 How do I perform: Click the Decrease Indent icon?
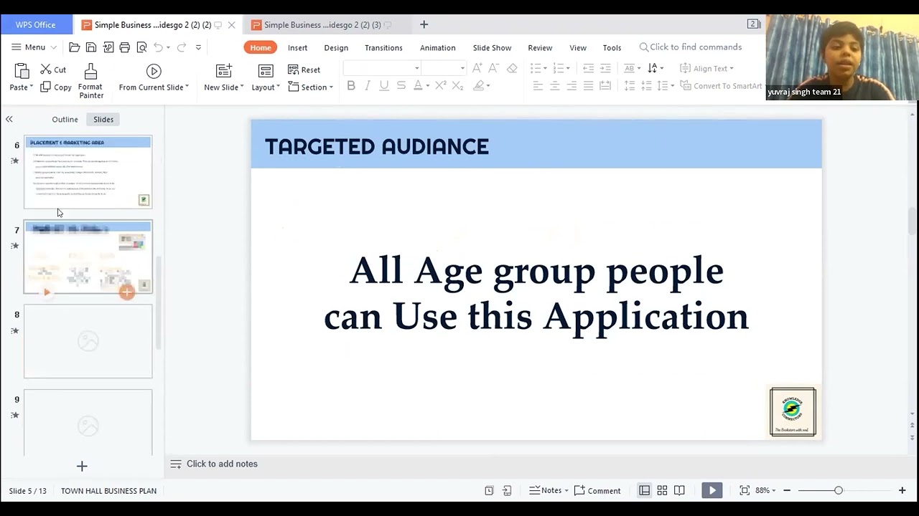pos(588,68)
